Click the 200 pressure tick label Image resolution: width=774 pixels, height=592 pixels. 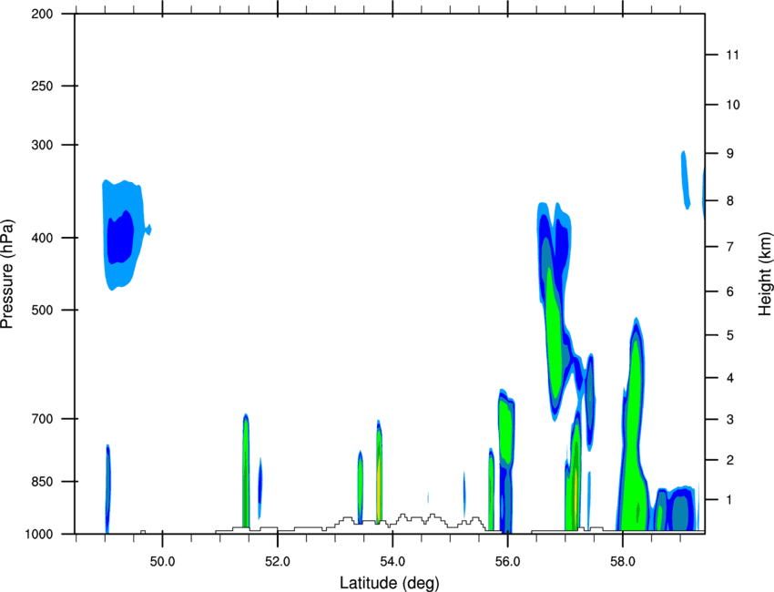tap(42, 14)
